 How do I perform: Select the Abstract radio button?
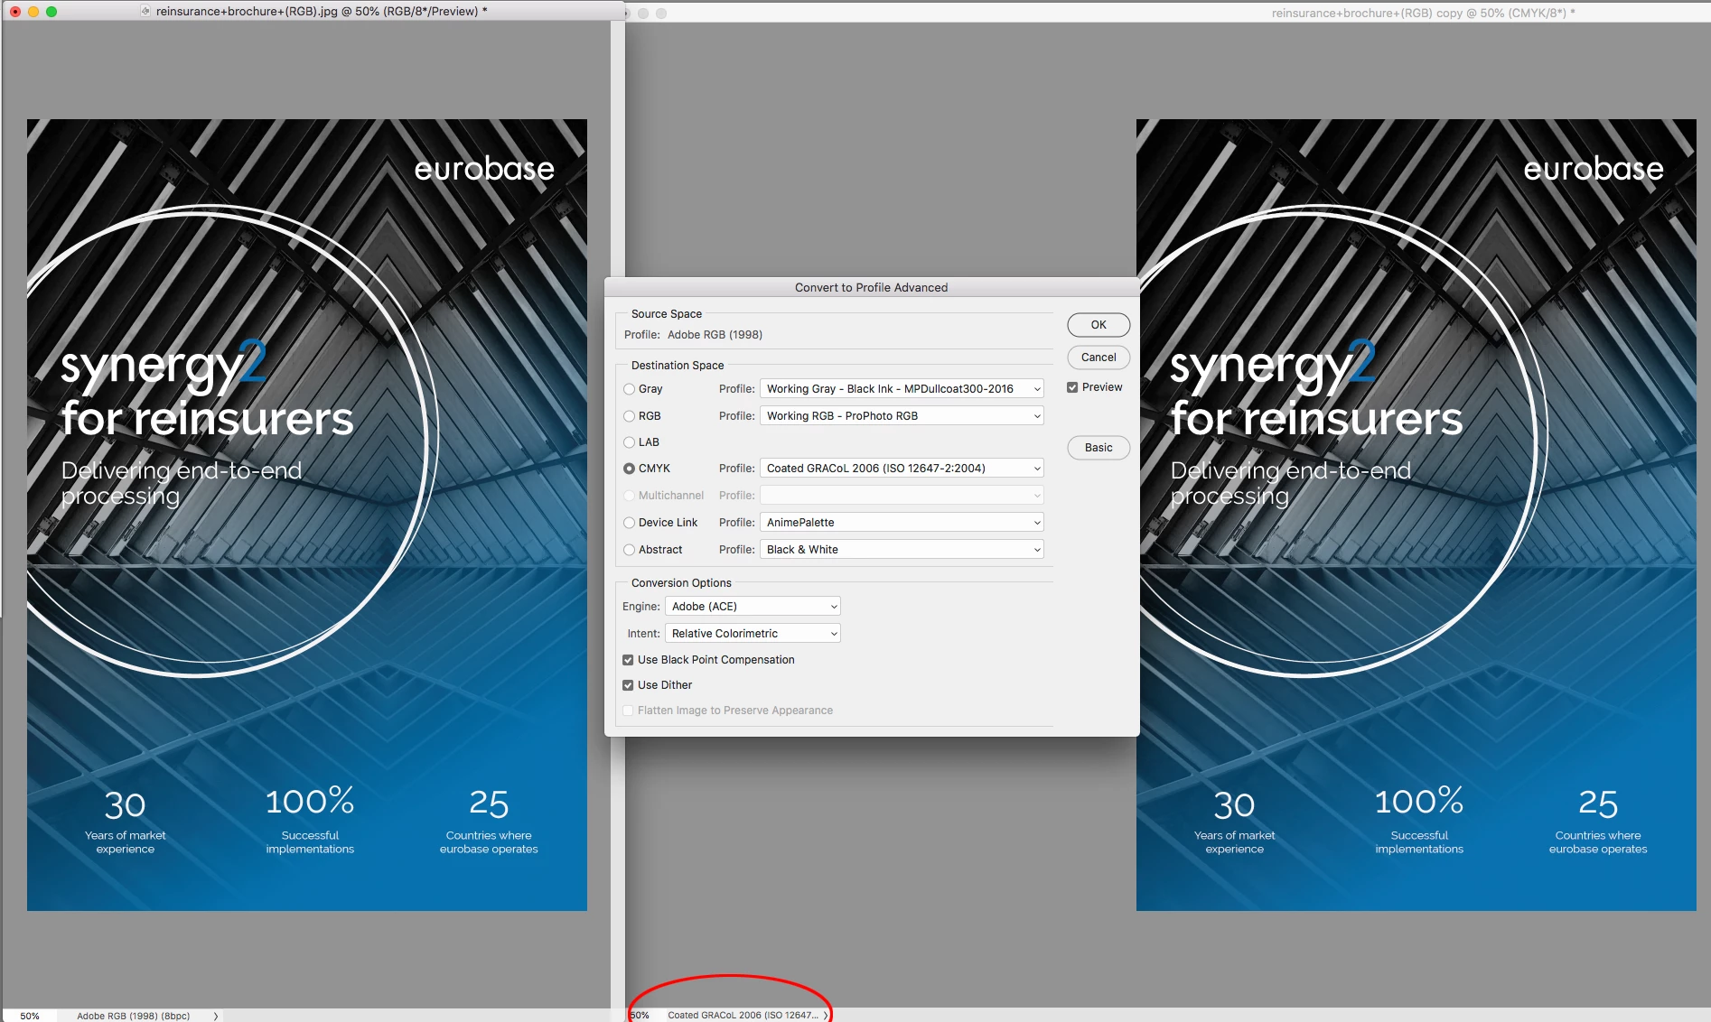[x=629, y=550]
